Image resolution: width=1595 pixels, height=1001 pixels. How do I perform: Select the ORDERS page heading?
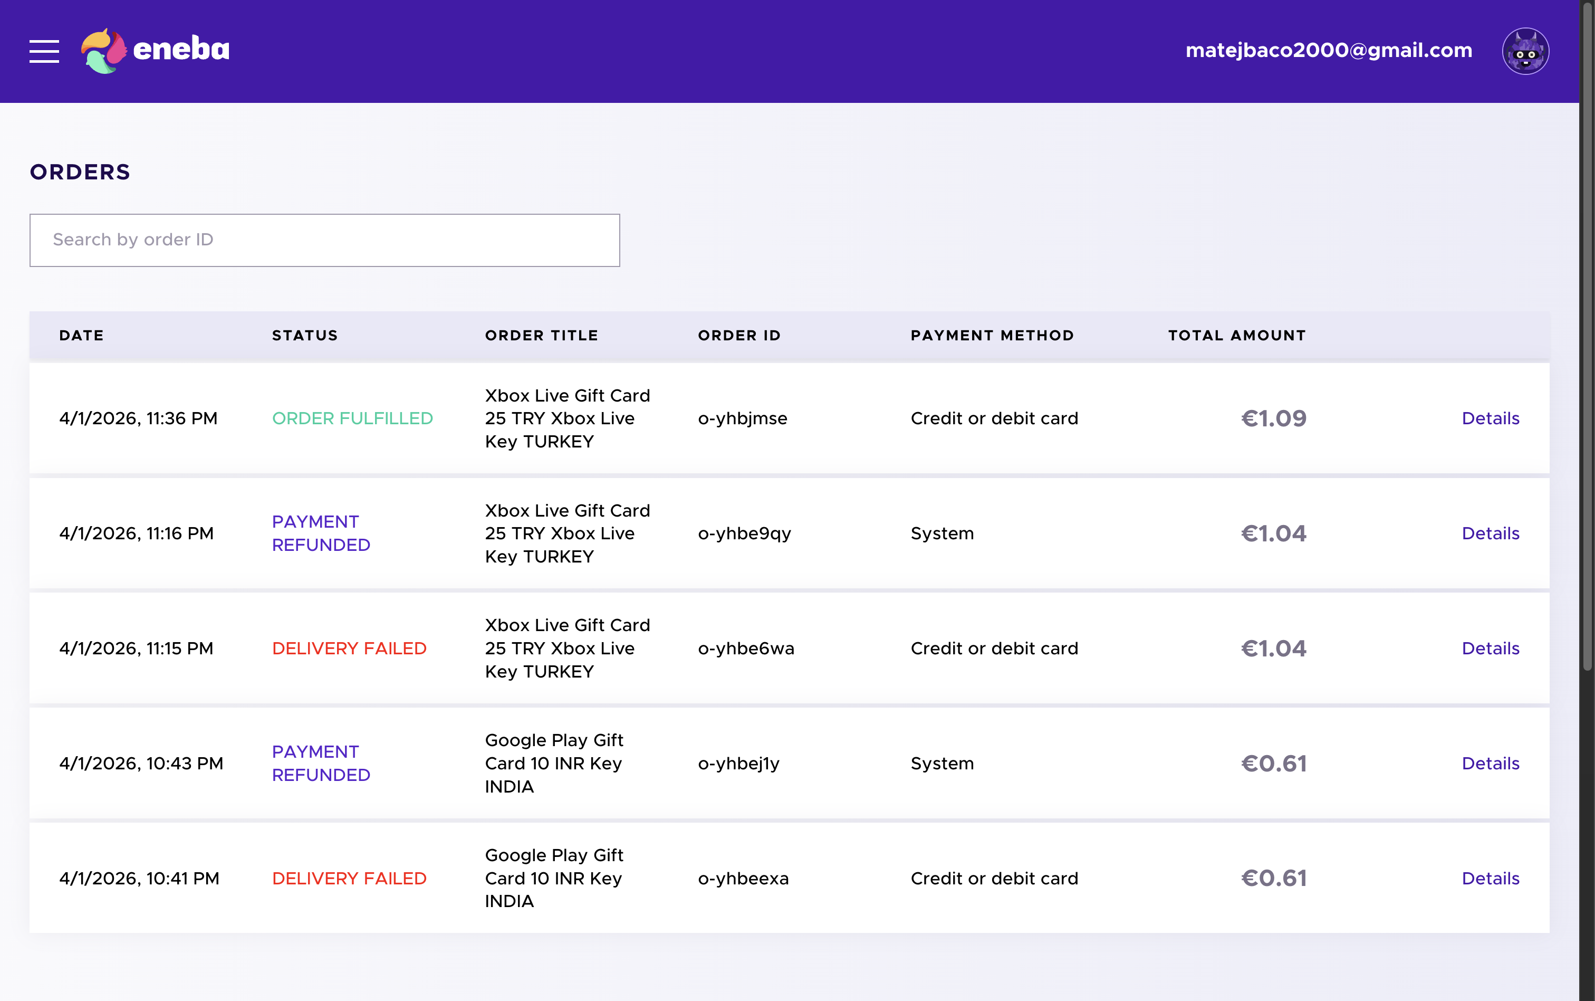click(80, 172)
